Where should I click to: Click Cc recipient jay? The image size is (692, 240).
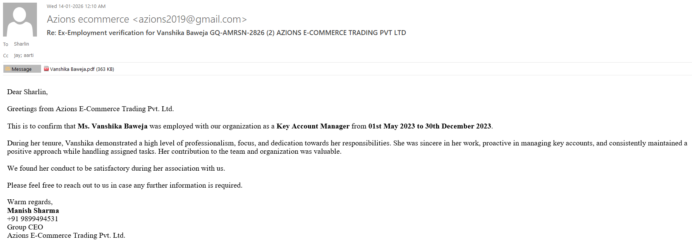[x=17, y=55]
